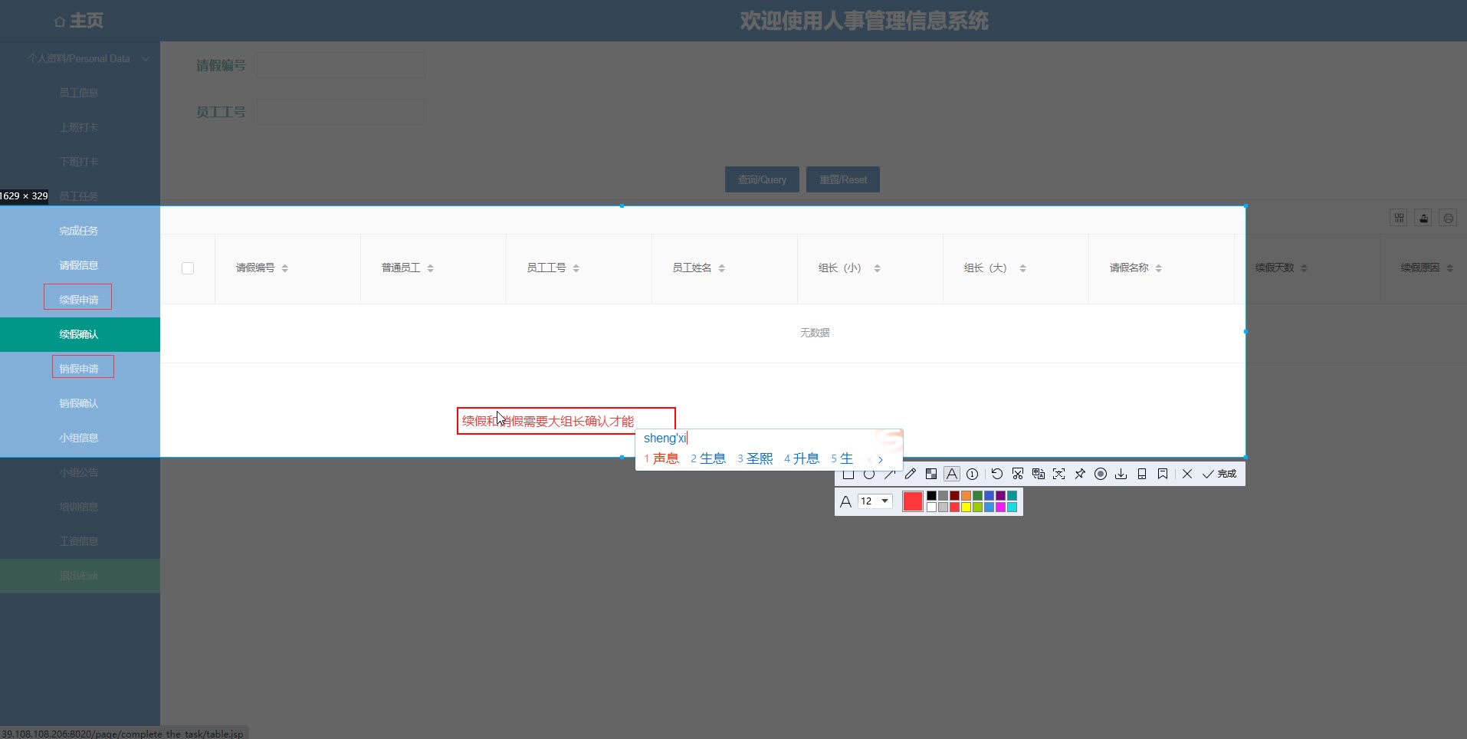This screenshot has width=1467, height=739.
Task: Sort table by 员工姓名 column arrows
Action: (x=722, y=268)
